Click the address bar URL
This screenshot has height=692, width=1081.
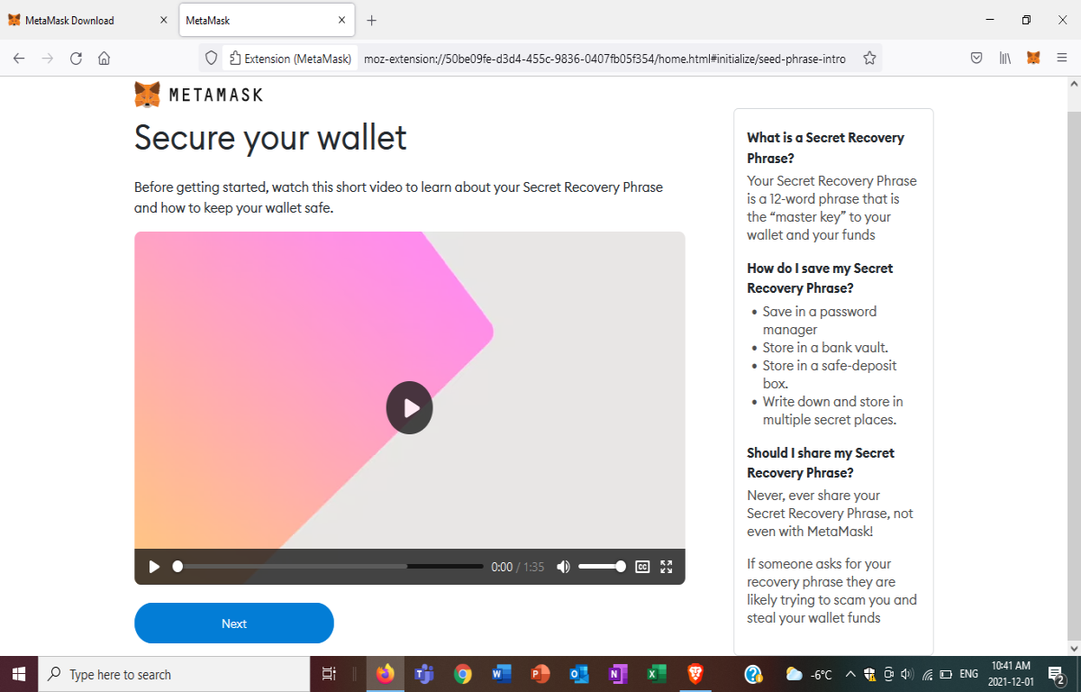pyautogui.click(x=604, y=59)
